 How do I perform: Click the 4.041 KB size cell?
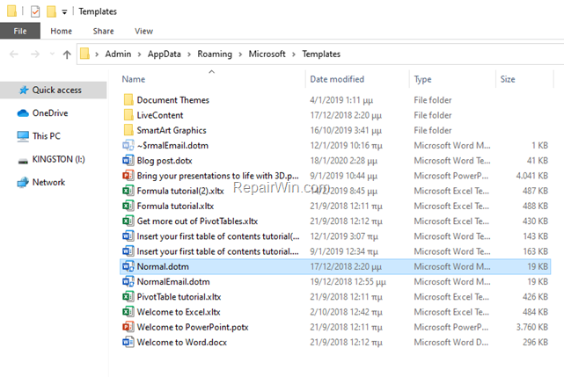click(x=532, y=176)
